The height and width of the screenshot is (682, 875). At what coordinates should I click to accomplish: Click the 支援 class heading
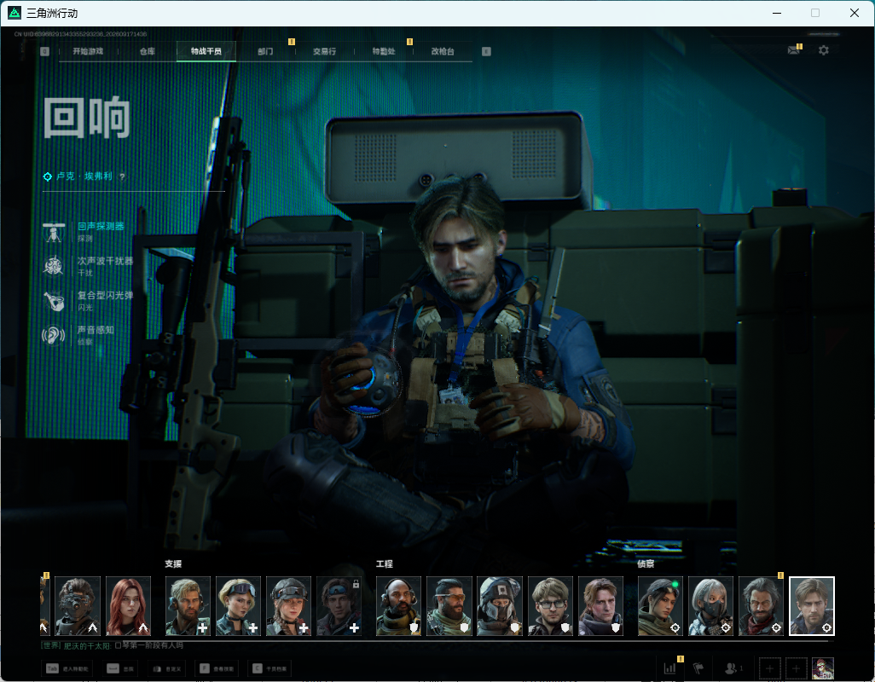click(x=173, y=564)
